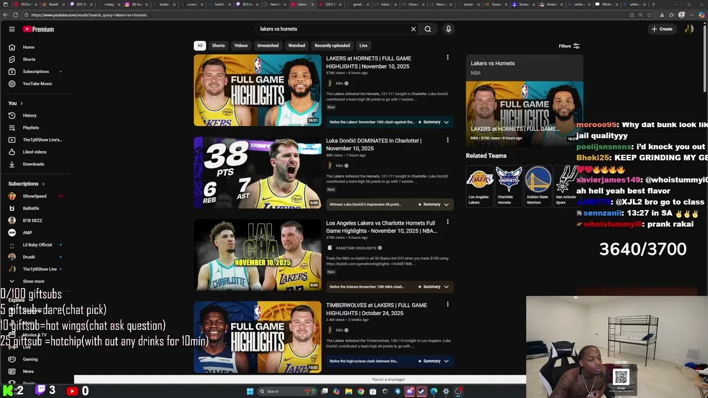Open Lakers at Hornets highlights thumbnail
708x398 pixels.
tap(257, 90)
